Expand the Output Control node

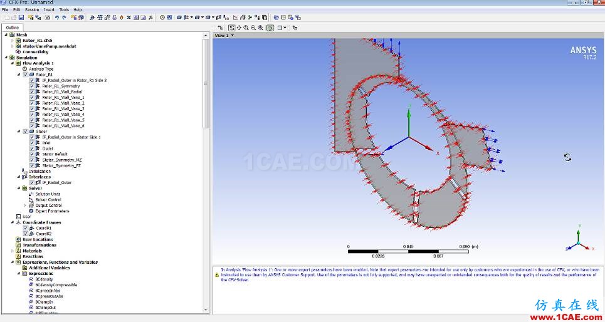point(25,205)
